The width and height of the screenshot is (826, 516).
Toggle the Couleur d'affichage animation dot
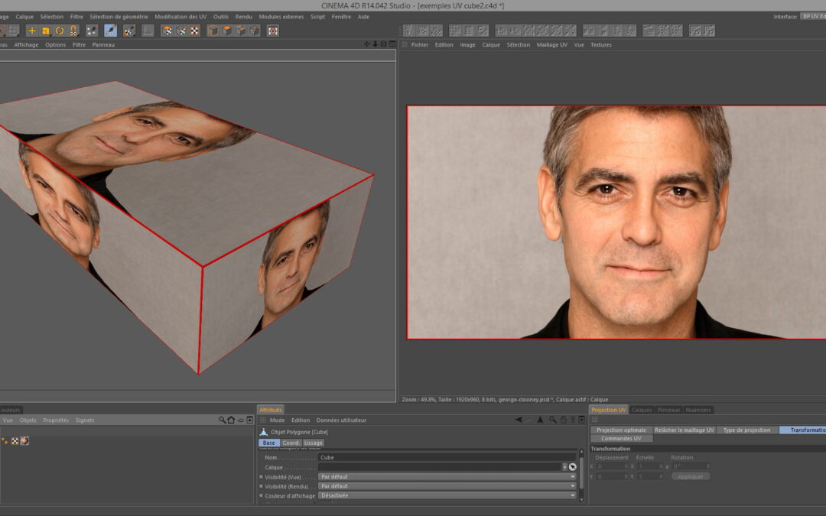pos(262,495)
